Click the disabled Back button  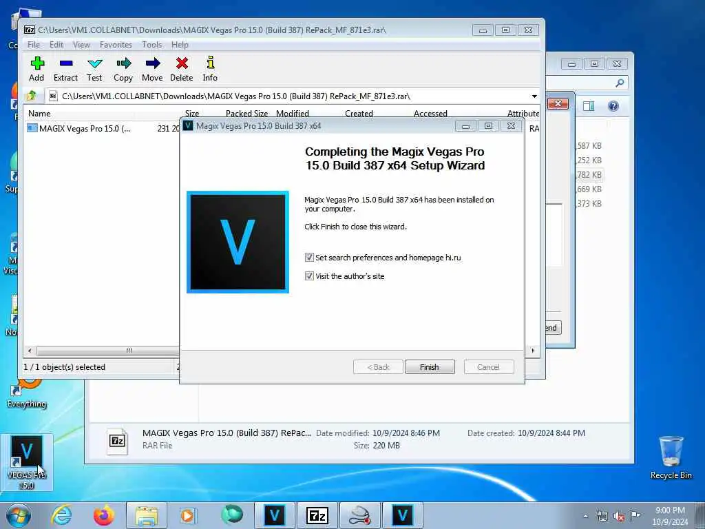(378, 367)
